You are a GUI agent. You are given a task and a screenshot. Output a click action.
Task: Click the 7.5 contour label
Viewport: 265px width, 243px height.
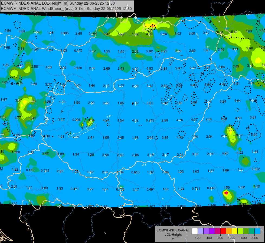[258, 23]
